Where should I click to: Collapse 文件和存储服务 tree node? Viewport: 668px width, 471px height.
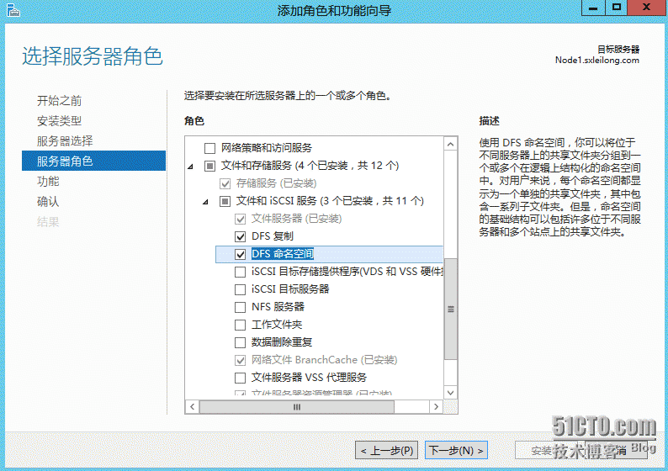[191, 167]
